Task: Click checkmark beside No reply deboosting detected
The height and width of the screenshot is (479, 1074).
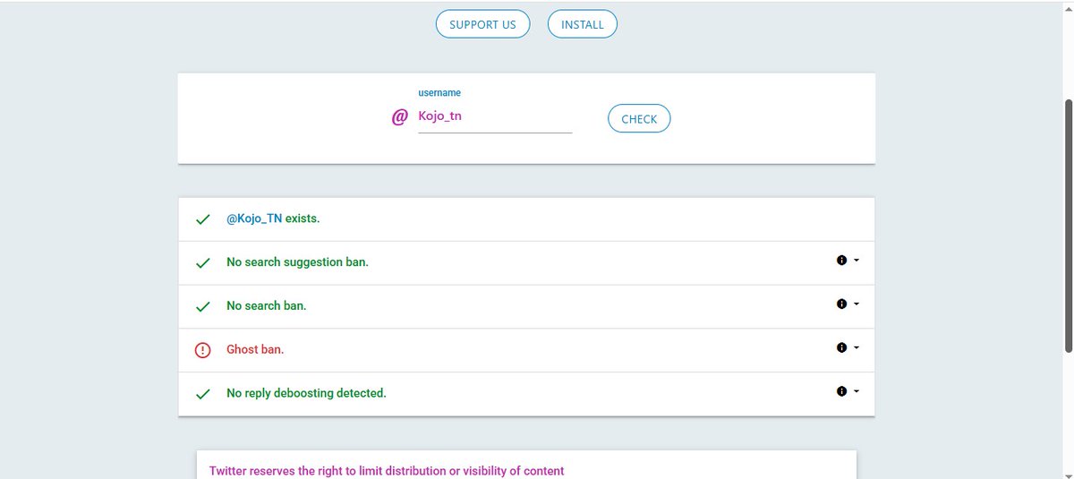Action: [x=202, y=394]
